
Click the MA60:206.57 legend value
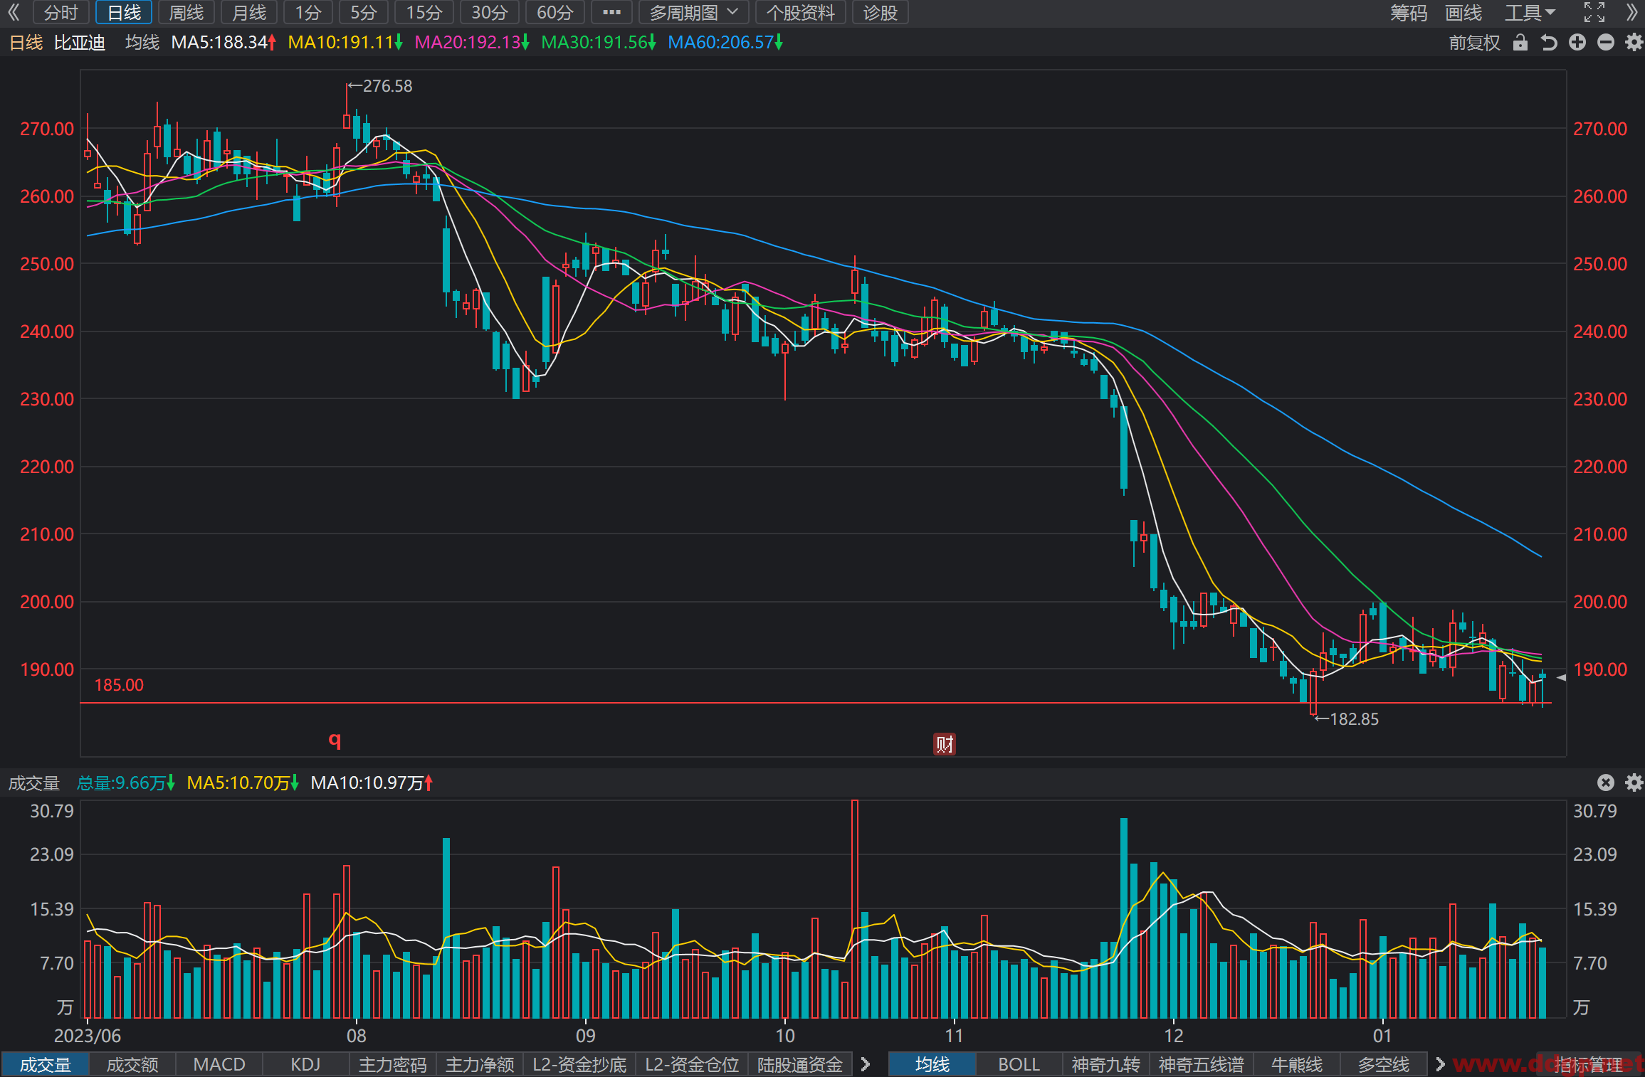725,43
